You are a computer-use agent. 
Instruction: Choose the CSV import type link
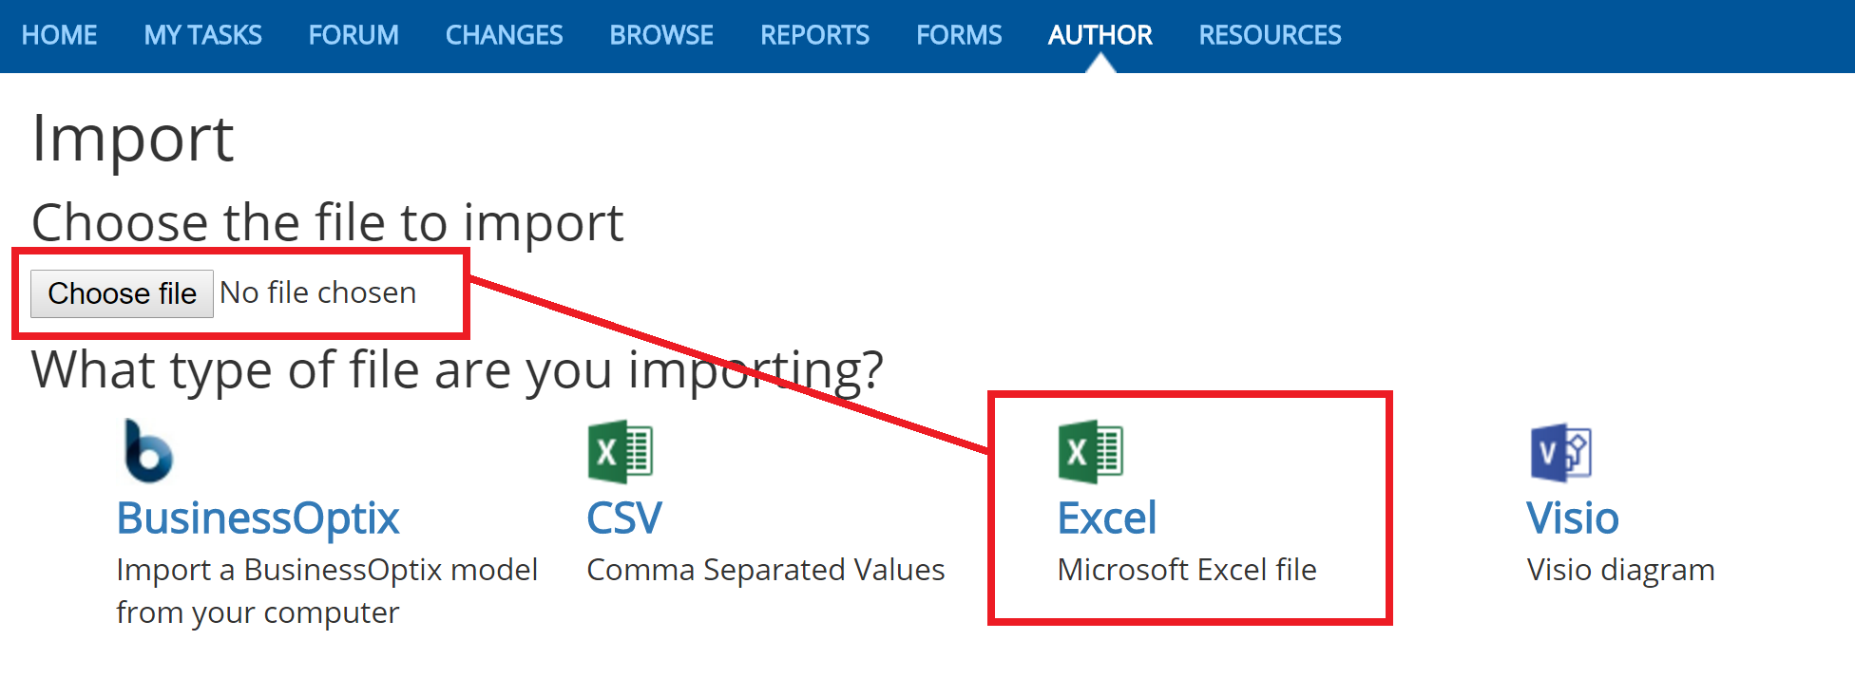coord(624,518)
